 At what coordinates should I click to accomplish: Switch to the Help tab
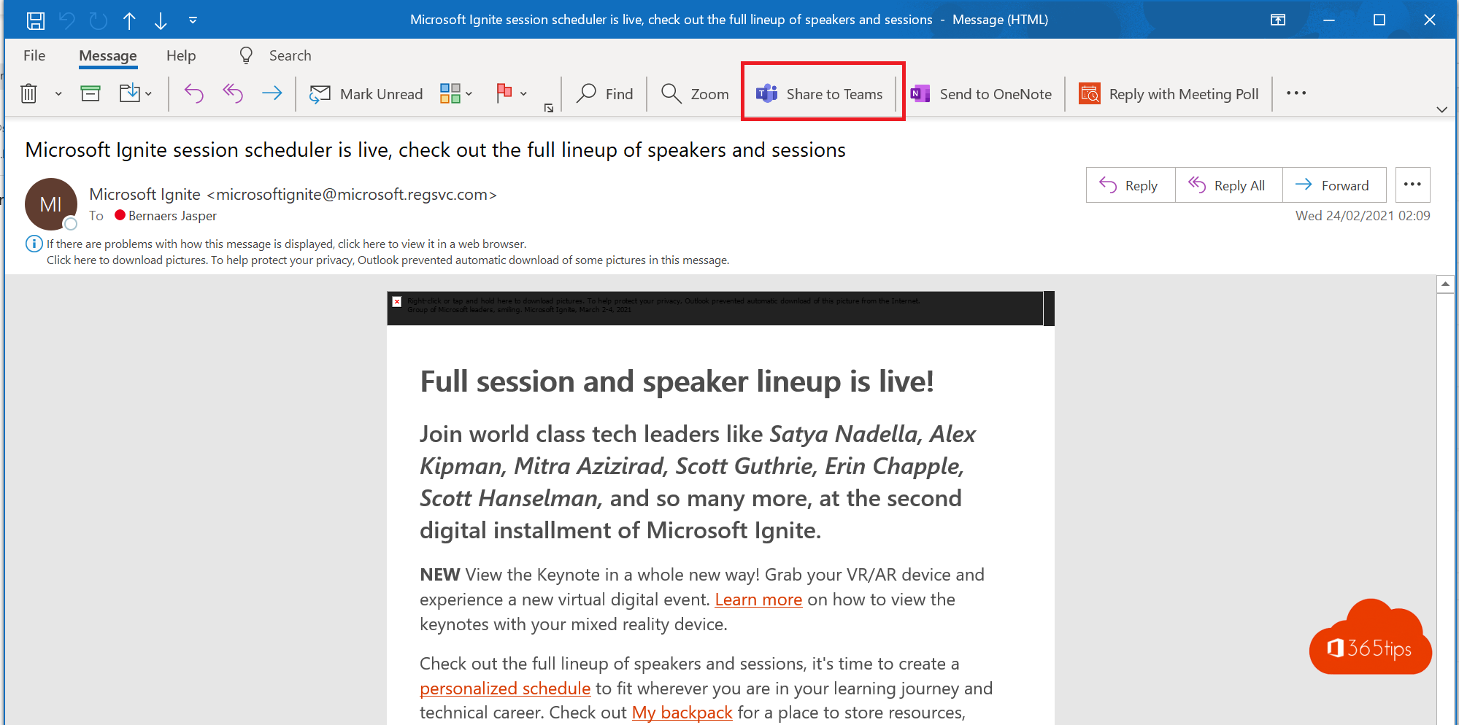tap(181, 55)
